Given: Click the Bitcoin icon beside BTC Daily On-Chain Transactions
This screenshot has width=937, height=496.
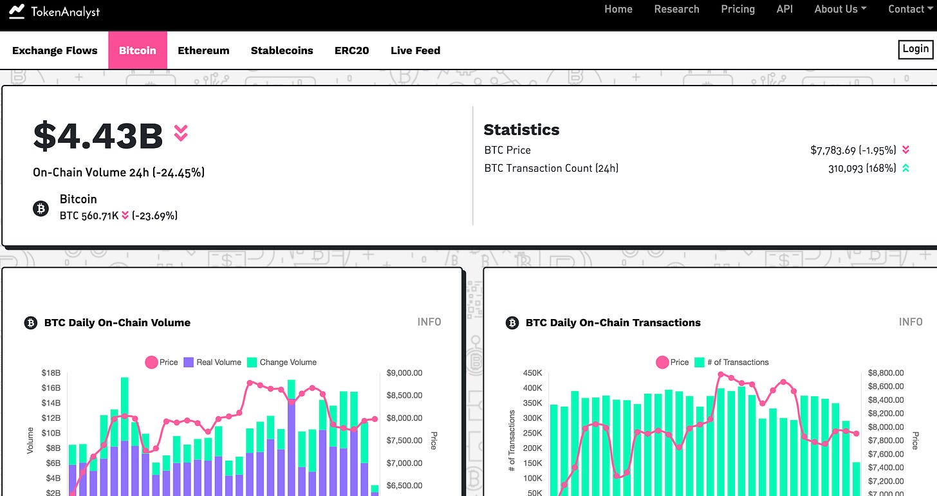Looking at the screenshot, I should (512, 323).
